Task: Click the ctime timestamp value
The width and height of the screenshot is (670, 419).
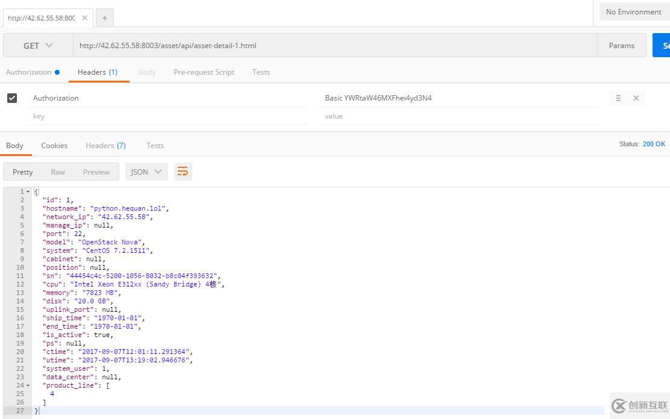Action: click(x=133, y=352)
